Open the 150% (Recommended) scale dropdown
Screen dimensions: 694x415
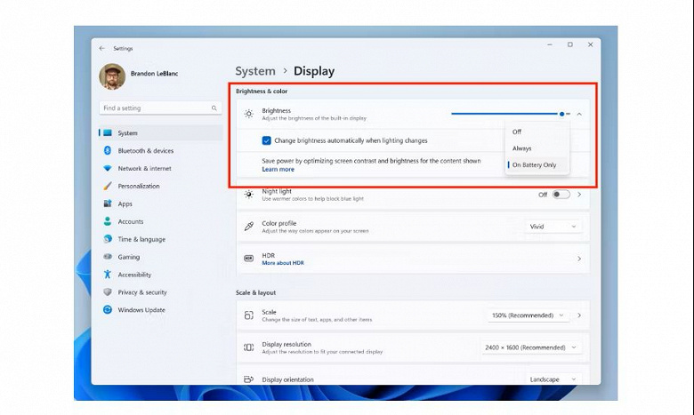(529, 315)
